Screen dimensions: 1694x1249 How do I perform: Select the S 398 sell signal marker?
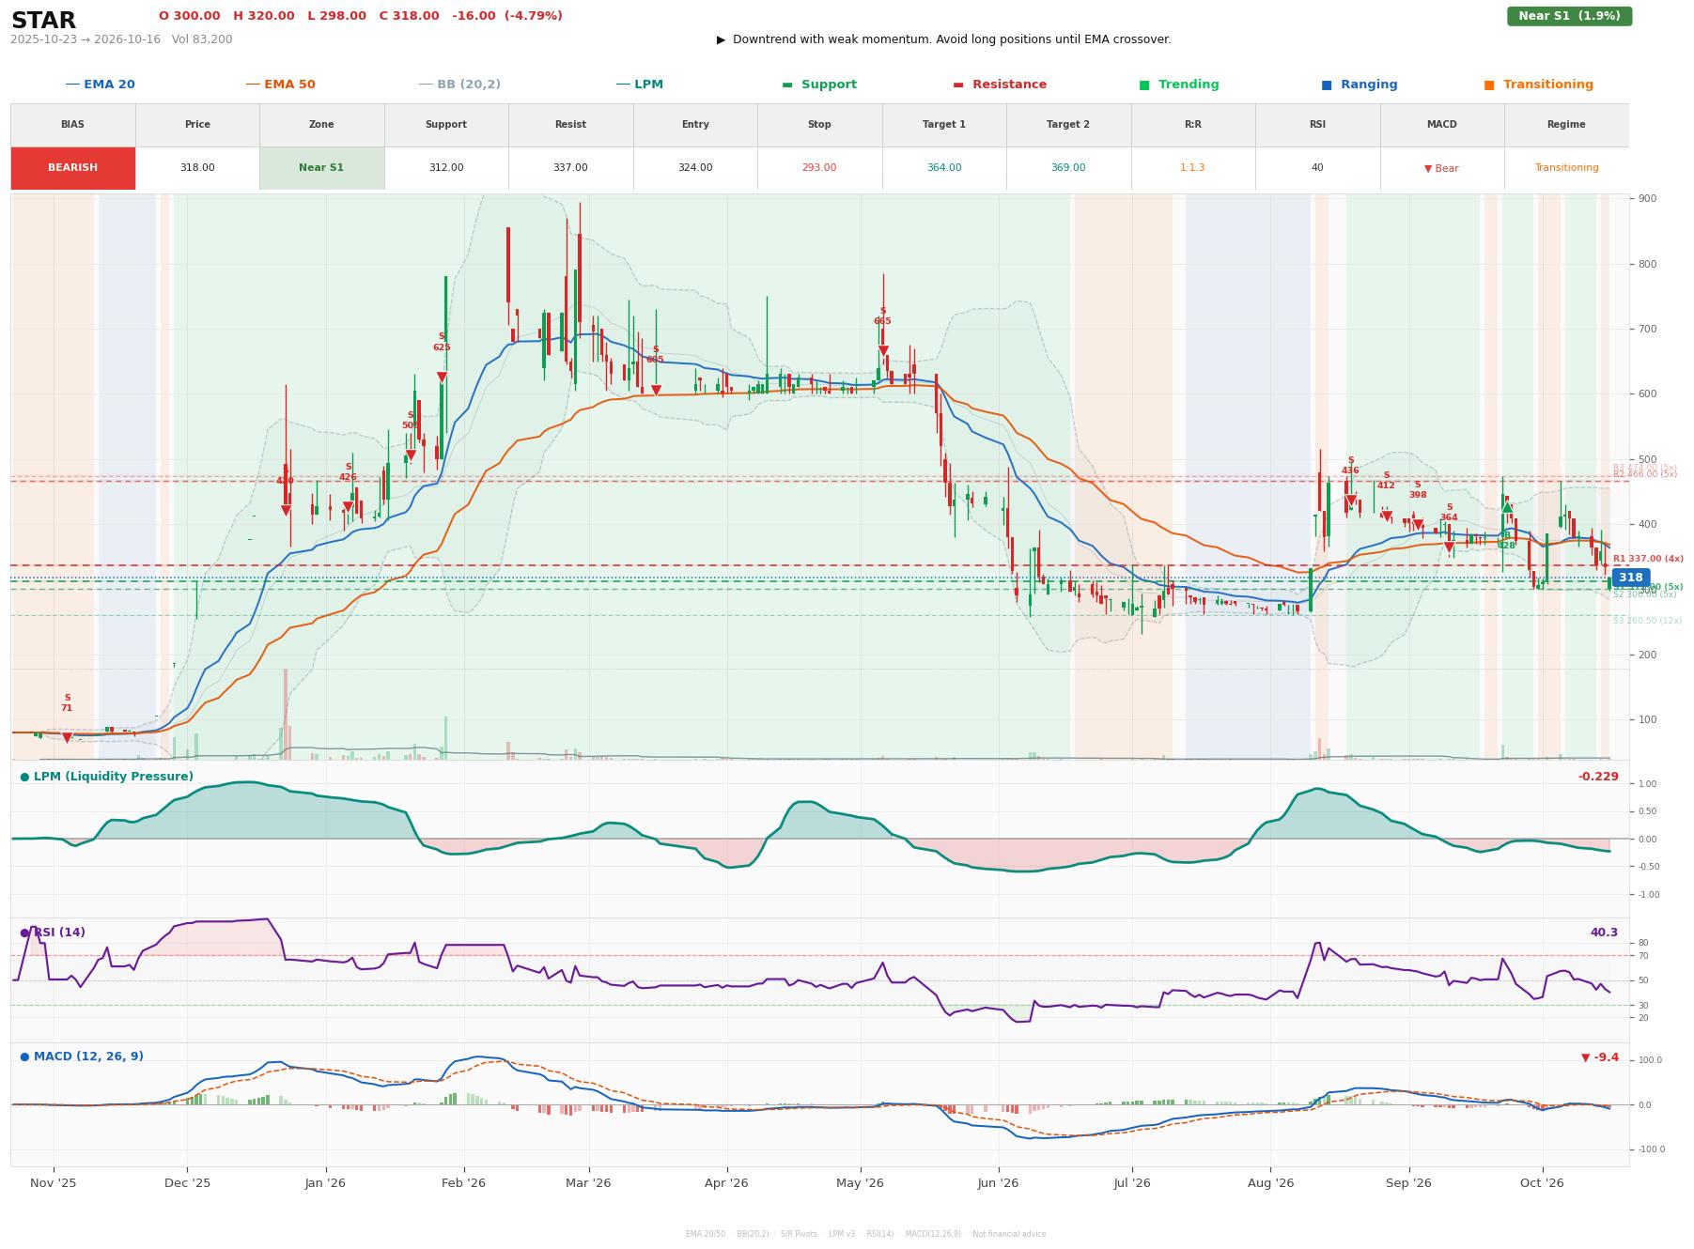click(1418, 525)
